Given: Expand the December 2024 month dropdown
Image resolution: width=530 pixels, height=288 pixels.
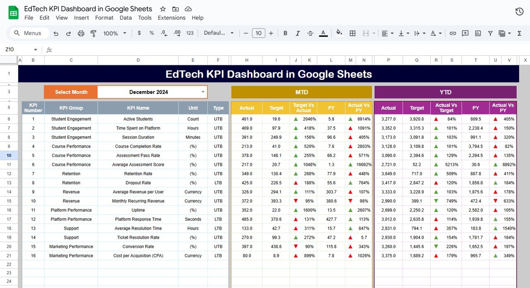Looking at the screenshot, I should pos(203,92).
